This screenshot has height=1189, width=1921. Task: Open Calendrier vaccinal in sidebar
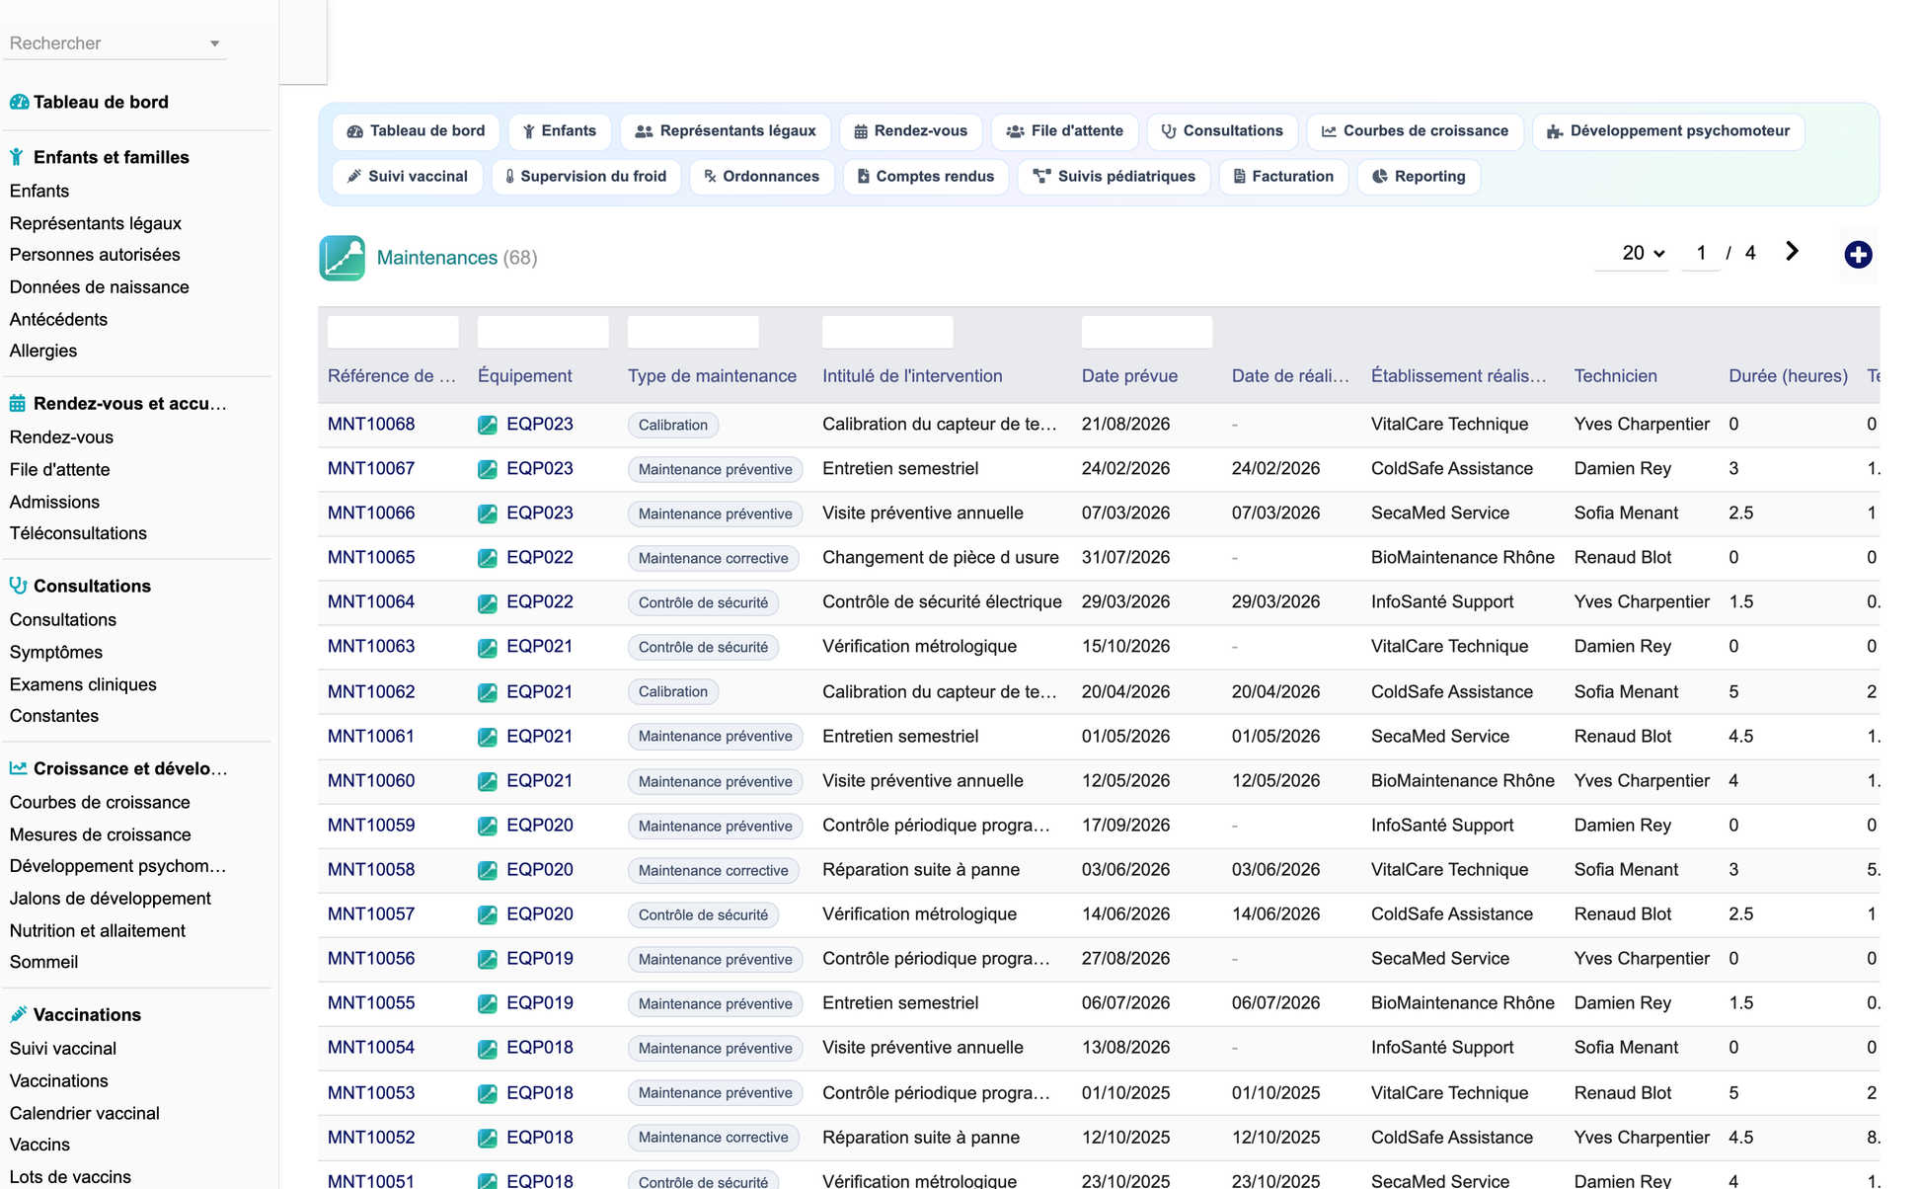point(84,1113)
